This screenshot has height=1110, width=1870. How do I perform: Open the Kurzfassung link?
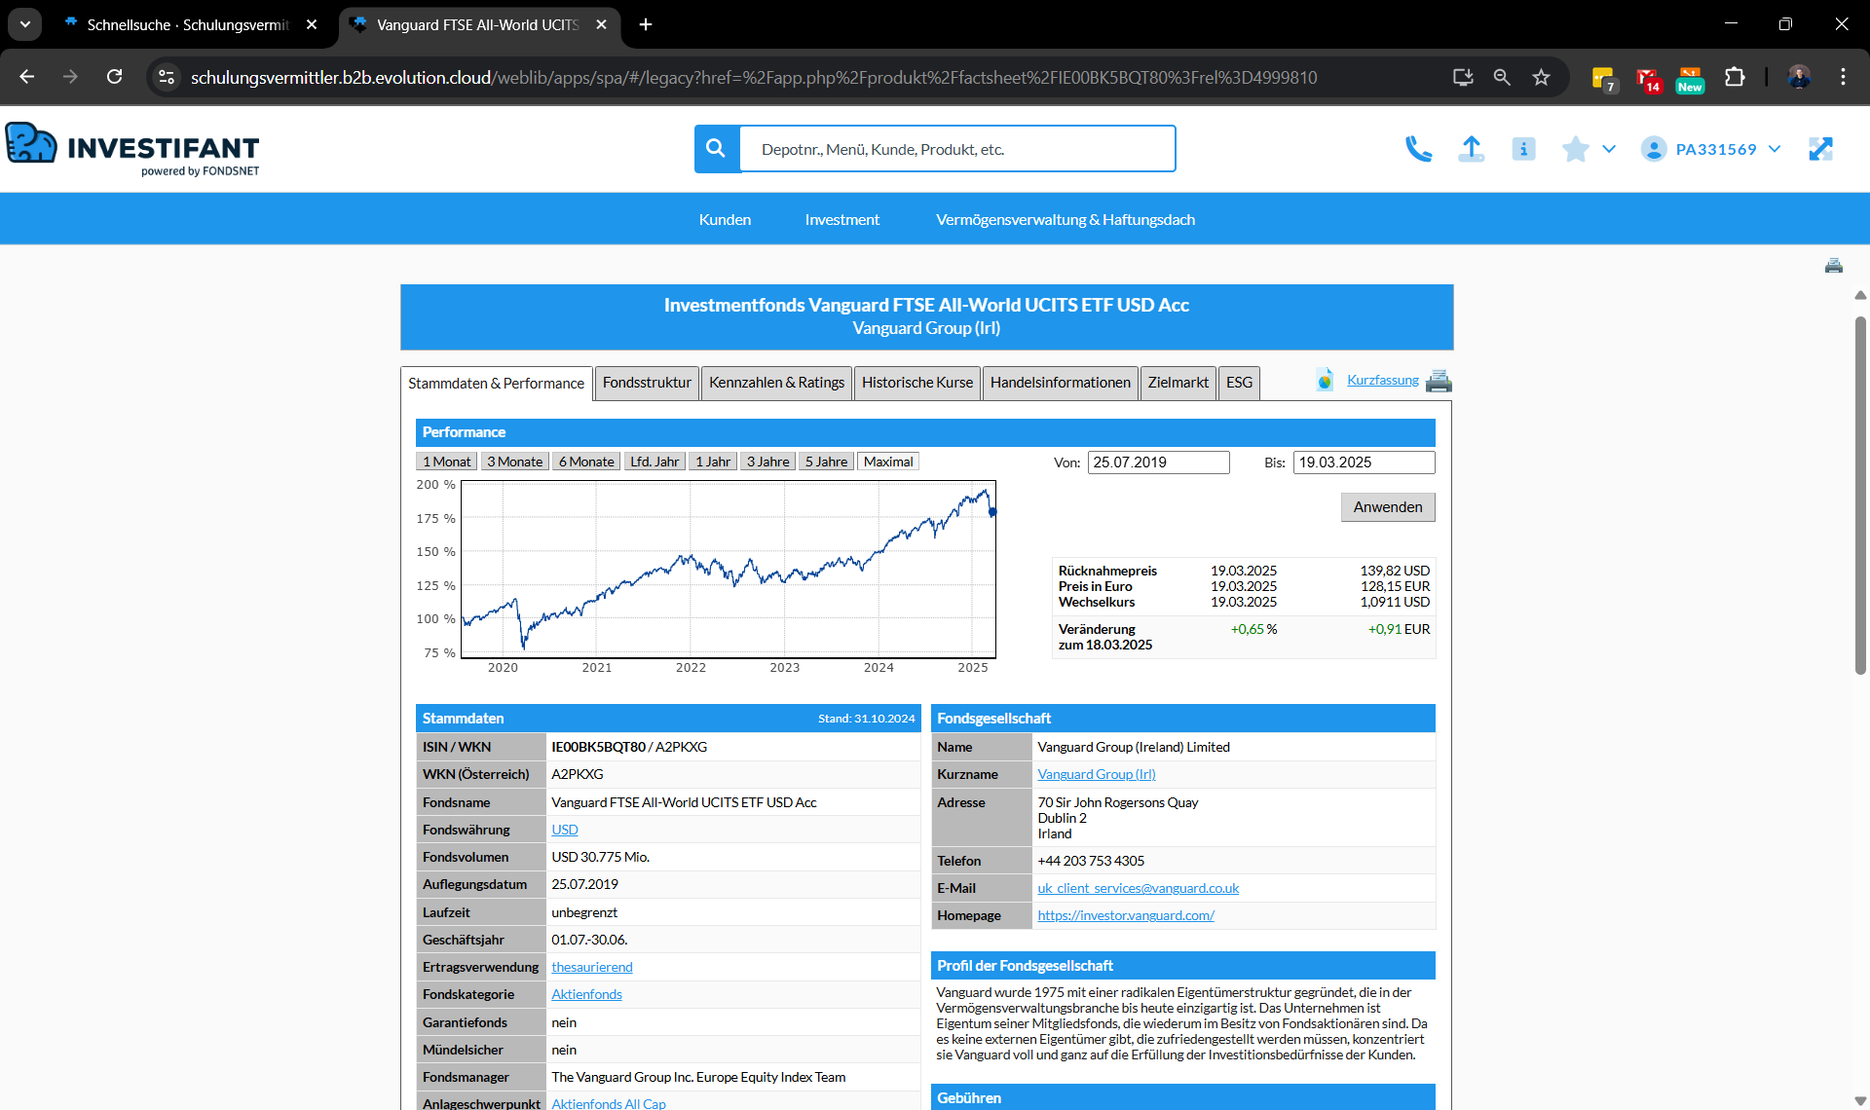1383,380
